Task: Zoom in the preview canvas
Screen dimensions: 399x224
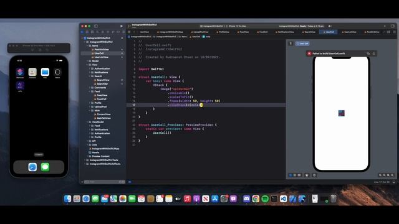Action: click(392, 175)
